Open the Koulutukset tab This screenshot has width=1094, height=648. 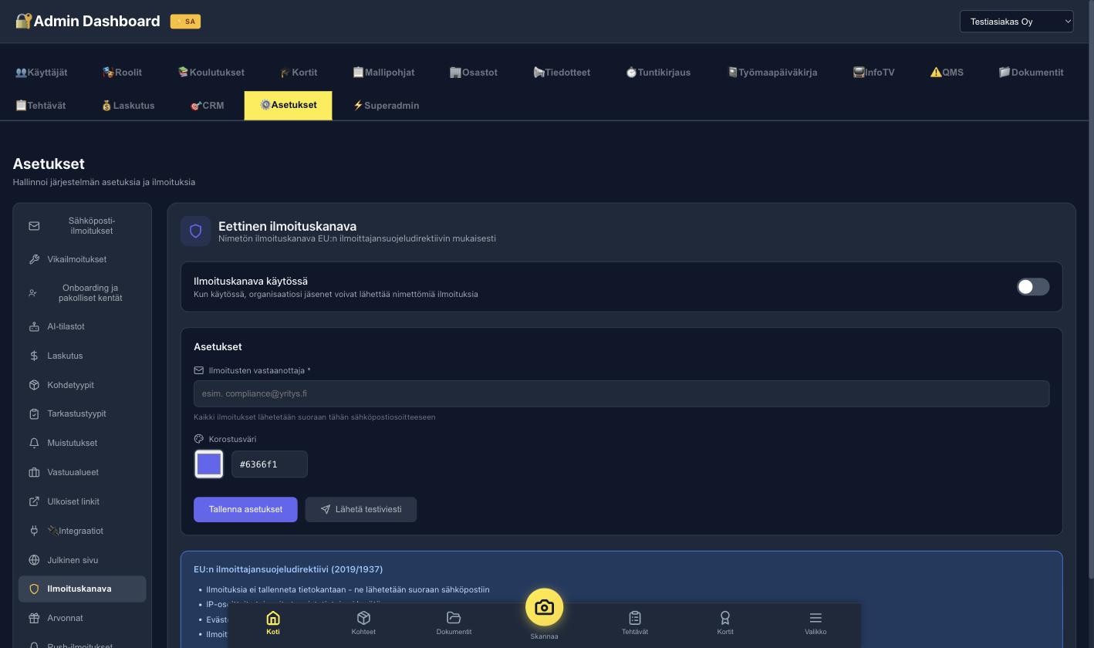tap(211, 73)
